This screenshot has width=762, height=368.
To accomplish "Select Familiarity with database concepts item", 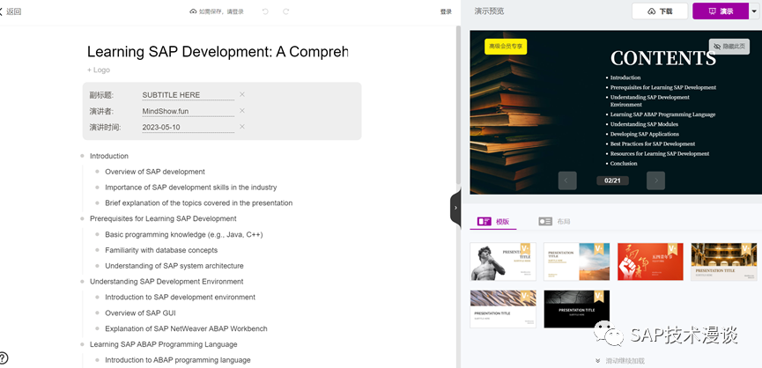I will [161, 251].
